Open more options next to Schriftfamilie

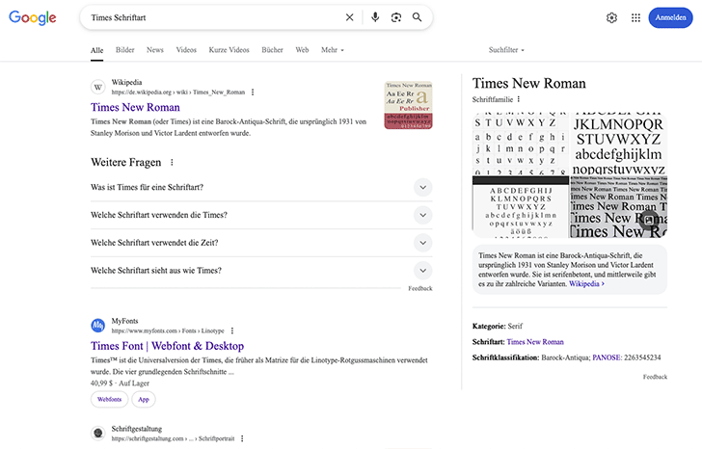coord(519,99)
